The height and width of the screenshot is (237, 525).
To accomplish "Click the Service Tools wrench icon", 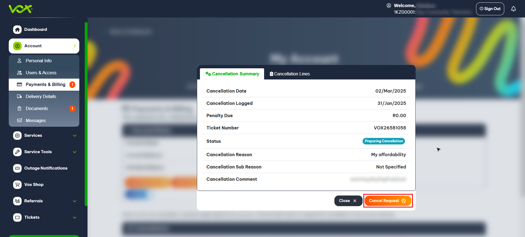I will [17, 152].
